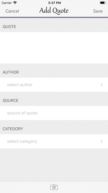The height and width of the screenshot is (193, 108).
Task: Click the SOURCE section header
Action: point(10,100)
